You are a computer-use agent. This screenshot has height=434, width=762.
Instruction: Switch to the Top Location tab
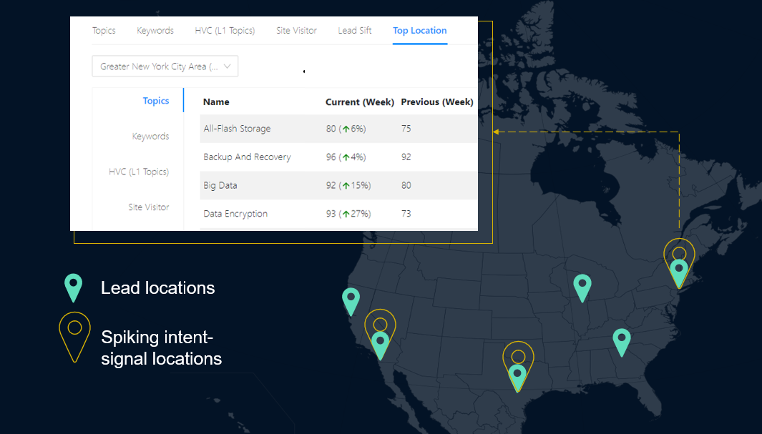pos(419,31)
